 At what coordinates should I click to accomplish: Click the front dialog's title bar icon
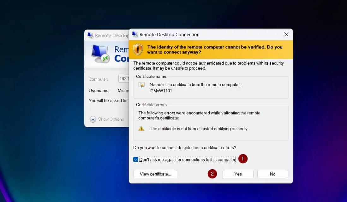click(x=135, y=34)
